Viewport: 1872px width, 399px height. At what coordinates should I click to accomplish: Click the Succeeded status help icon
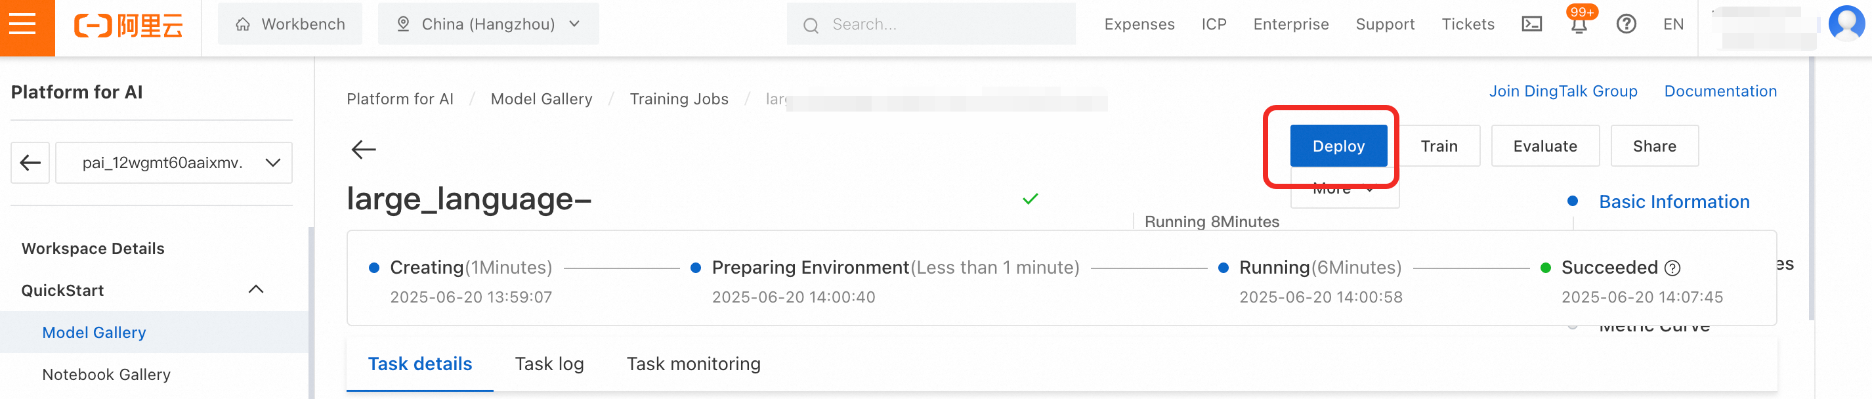coord(1672,268)
